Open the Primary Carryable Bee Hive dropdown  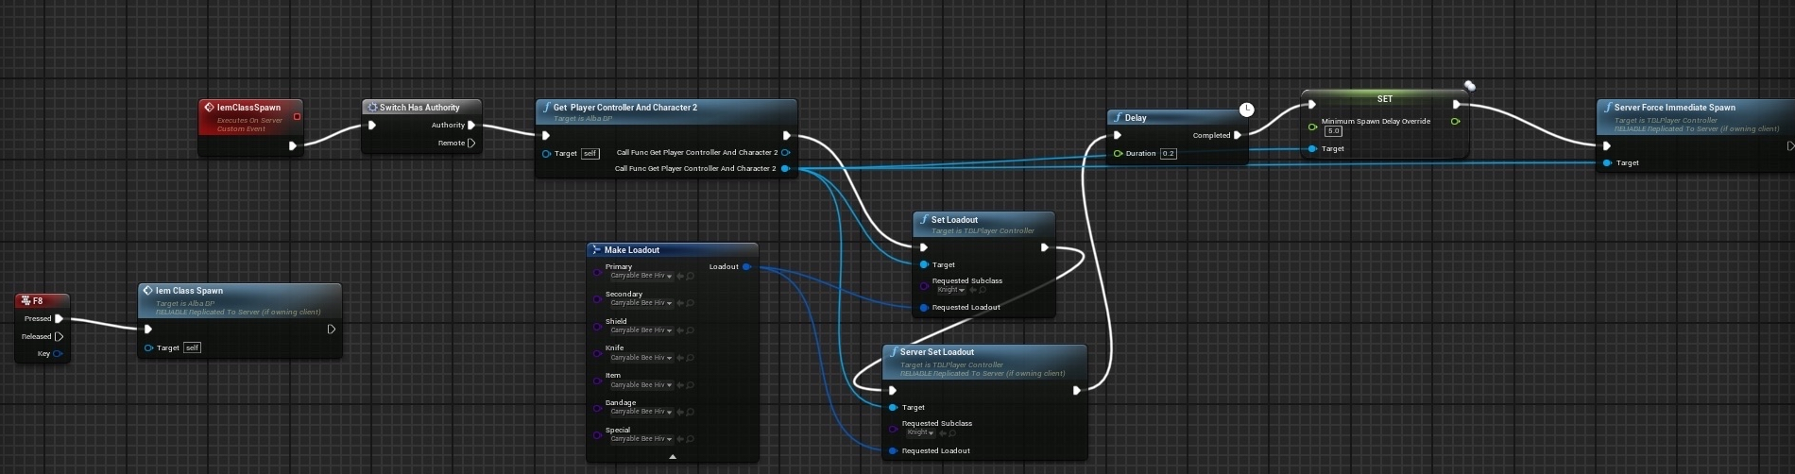point(641,277)
